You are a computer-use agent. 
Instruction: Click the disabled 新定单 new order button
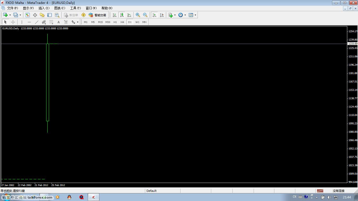click(x=71, y=15)
